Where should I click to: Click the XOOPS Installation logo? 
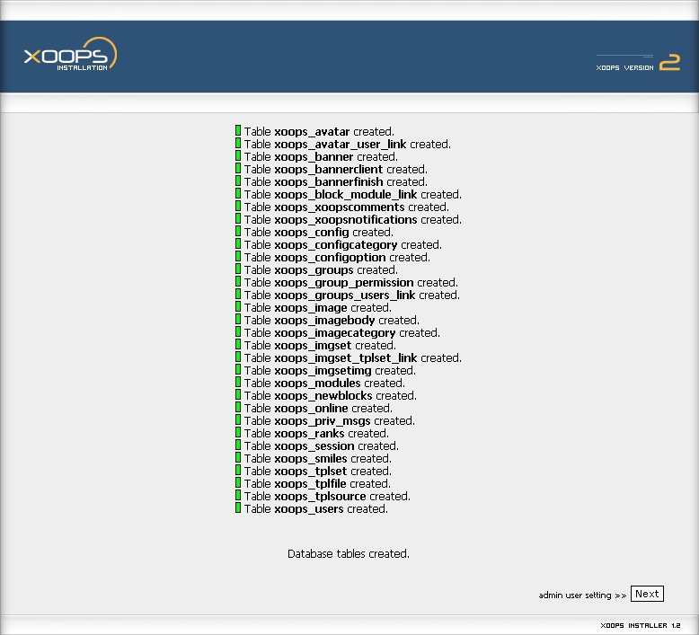point(70,55)
